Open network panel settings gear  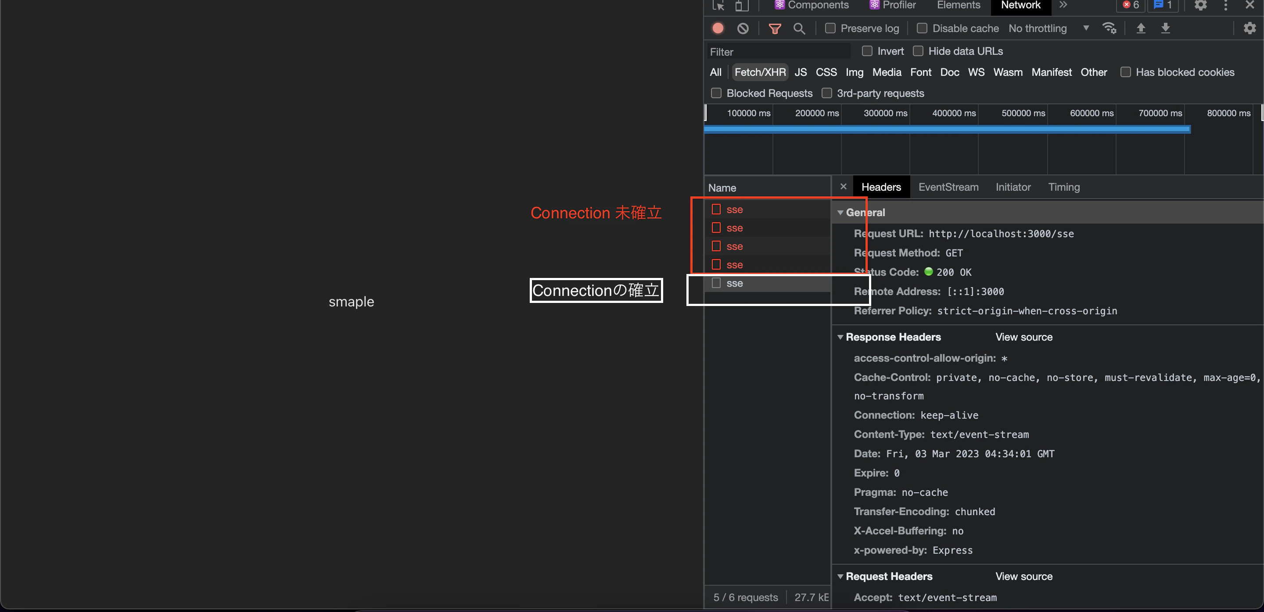click(1250, 28)
